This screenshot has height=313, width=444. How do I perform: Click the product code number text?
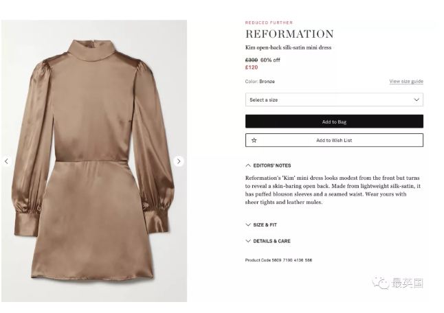tap(278, 260)
